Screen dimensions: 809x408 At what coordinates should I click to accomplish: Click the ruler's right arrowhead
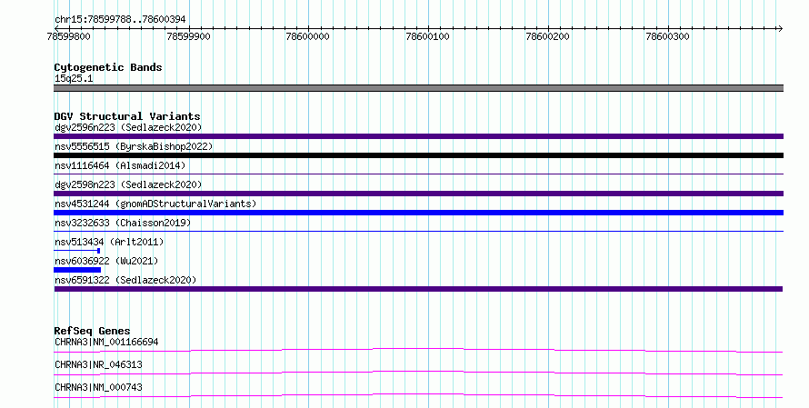[x=780, y=28]
